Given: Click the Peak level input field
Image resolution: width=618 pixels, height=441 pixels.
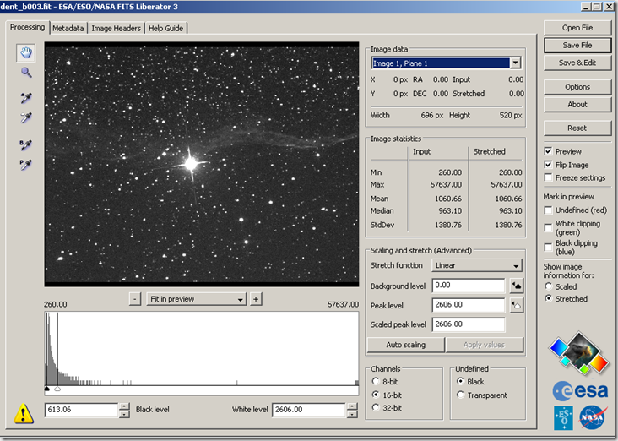Looking at the screenshot, I should coord(469,305).
